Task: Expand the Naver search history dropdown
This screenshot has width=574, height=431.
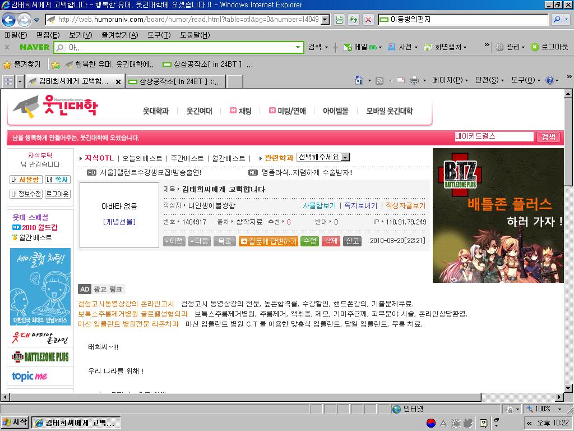Action: [x=298, y=47]
